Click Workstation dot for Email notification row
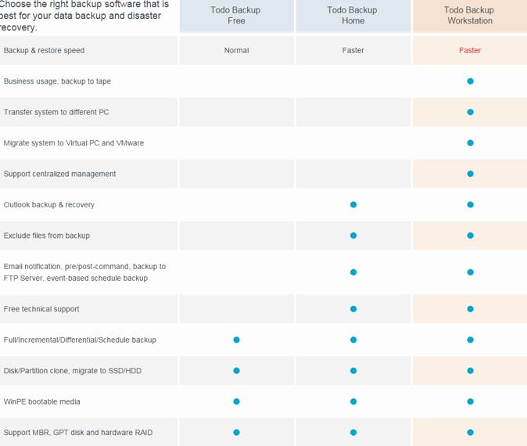This screenshot has width=527, height=446. [470, 272]
